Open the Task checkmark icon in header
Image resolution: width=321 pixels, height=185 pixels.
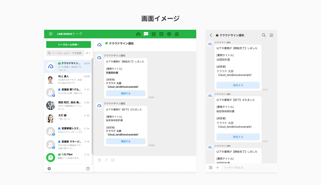tap(169, 34)
